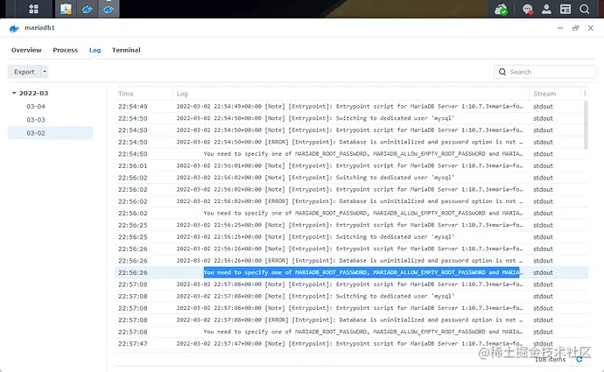Select the 22:56:02 'You need to specify' row
The width and height of the screenshot is (604, 372).
click(x=351, y=213)
